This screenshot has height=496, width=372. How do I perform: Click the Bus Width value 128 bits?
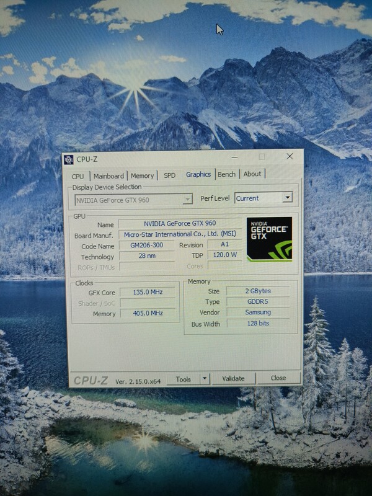pyautogui.click(x=258, y=323)
